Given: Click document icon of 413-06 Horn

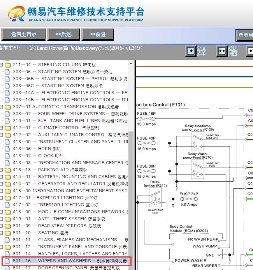Looking at the screenshot, I should pos(7,149).
